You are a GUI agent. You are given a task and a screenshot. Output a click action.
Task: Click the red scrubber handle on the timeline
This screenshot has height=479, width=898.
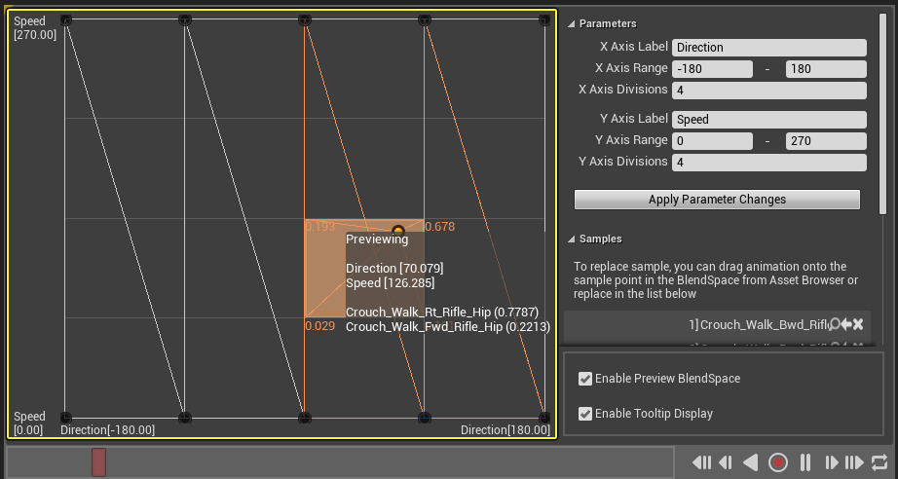98,462
